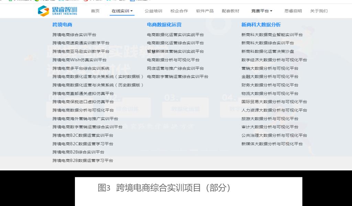Select 跨境电商B2B综合实训平台 link
The width and height of the screenshot is (352, 206).
pyautogui.click(x=78, y=152)
